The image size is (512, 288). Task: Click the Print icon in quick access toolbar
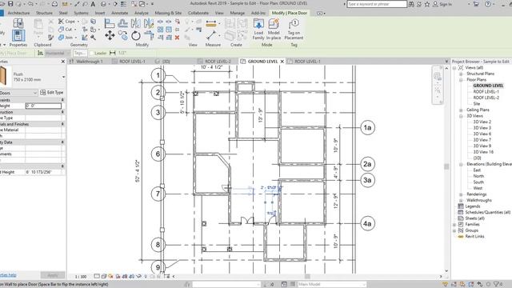click(x=54, y=4)
